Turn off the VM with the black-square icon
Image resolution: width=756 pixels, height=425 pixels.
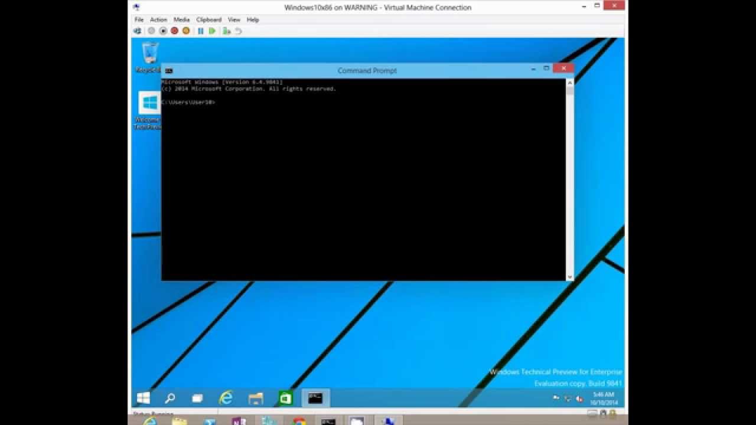(x=163, y=31)
